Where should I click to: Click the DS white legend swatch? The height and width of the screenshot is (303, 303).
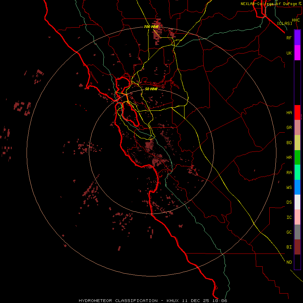297,202
